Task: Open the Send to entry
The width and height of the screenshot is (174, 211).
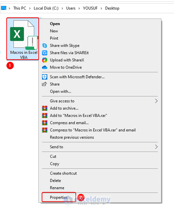Action: [57, 147]
